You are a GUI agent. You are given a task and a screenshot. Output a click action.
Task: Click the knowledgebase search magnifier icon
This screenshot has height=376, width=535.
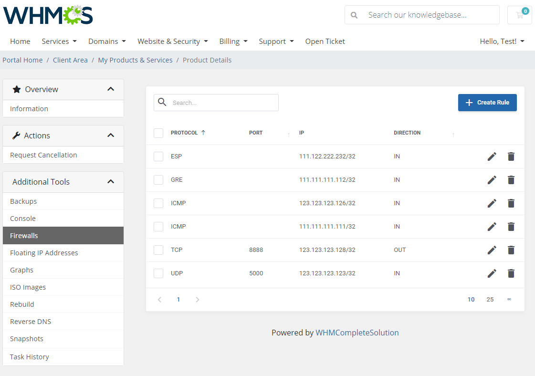click(x=354, y=15)
